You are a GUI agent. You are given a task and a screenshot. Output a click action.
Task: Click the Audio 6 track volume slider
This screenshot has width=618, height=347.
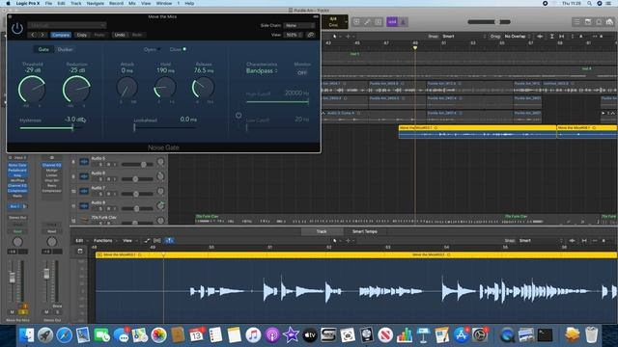point(137,179)
